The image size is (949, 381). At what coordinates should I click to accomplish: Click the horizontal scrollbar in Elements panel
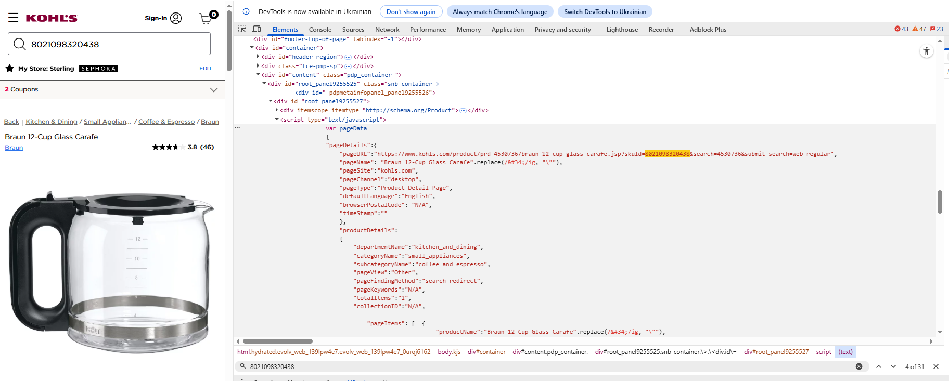coord(278,341)
